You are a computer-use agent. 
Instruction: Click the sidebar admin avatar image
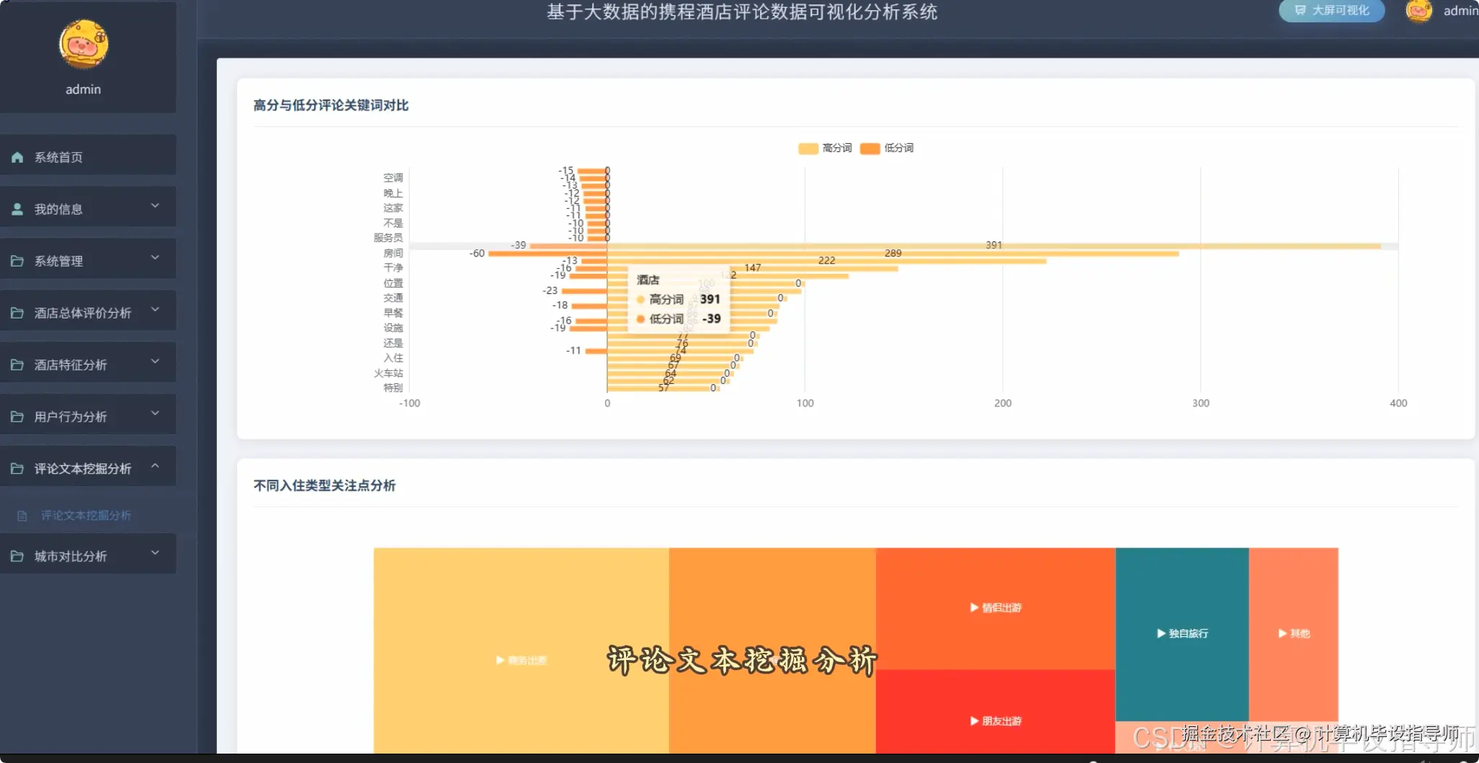pyautogui.click(x=84, y=45)
